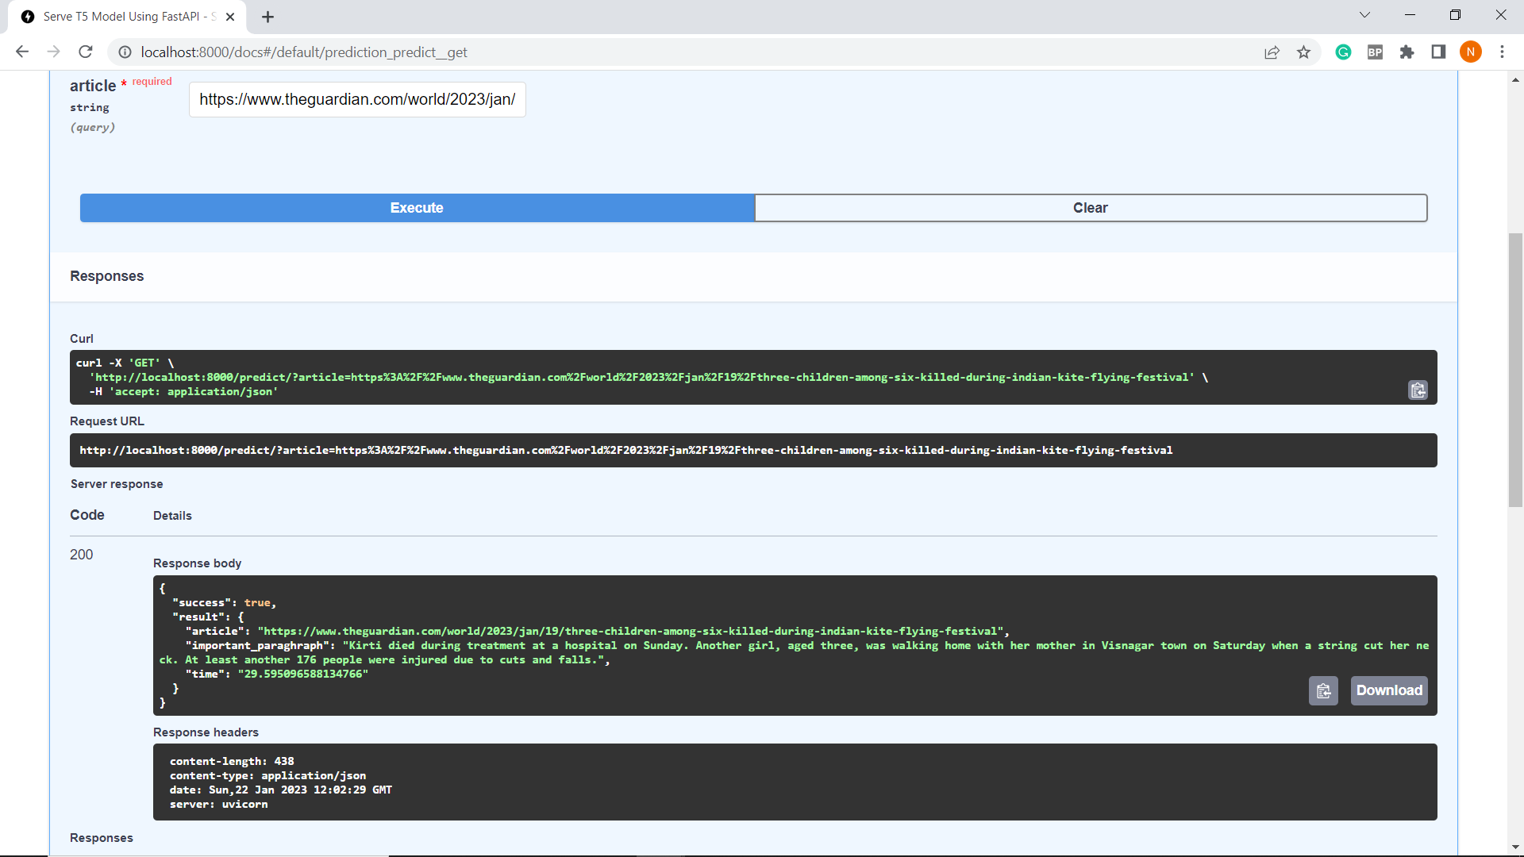Copy the curl command to clipboard
Viewport: 1524px width, 857px height.
tap(1418, 390)
